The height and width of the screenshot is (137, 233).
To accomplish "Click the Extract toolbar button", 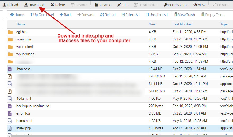I will point(220,5).
